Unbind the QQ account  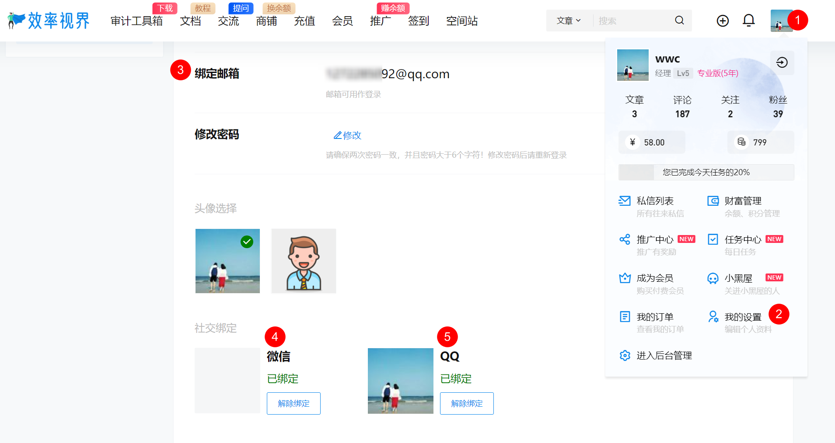tap(467, 403)
